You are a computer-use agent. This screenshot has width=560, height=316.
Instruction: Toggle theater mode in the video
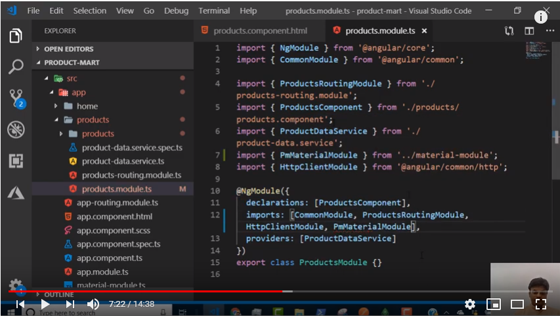[517, 304]
